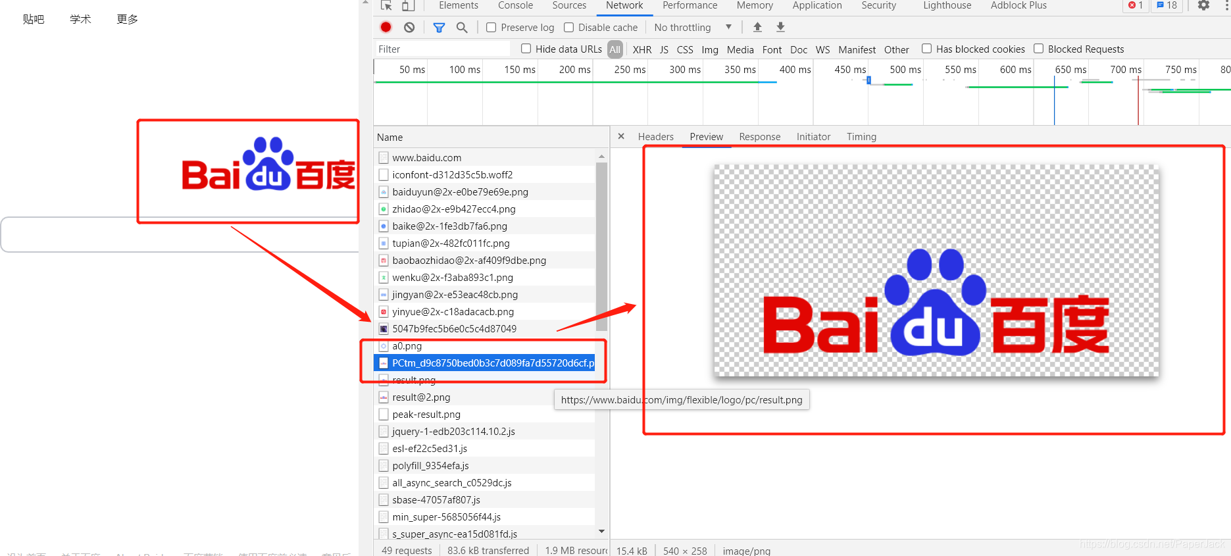Filter requests by XHR type
This screenshot has width=1231, height=556.
(x=642, y=49)
